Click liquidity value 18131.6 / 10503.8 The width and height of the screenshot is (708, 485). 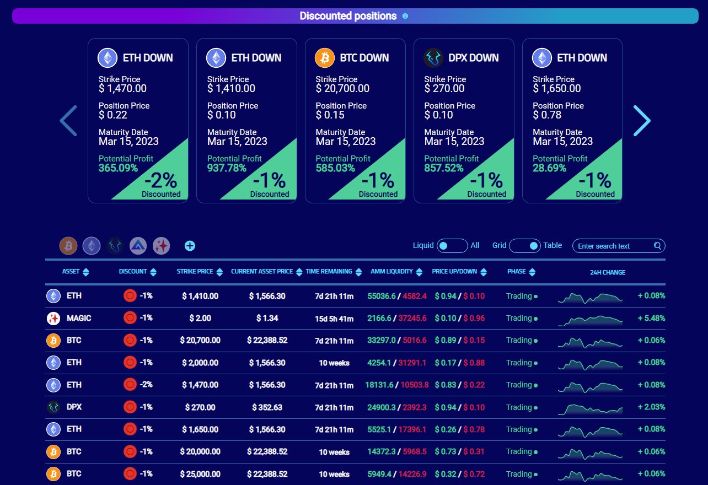coord(397,385)
